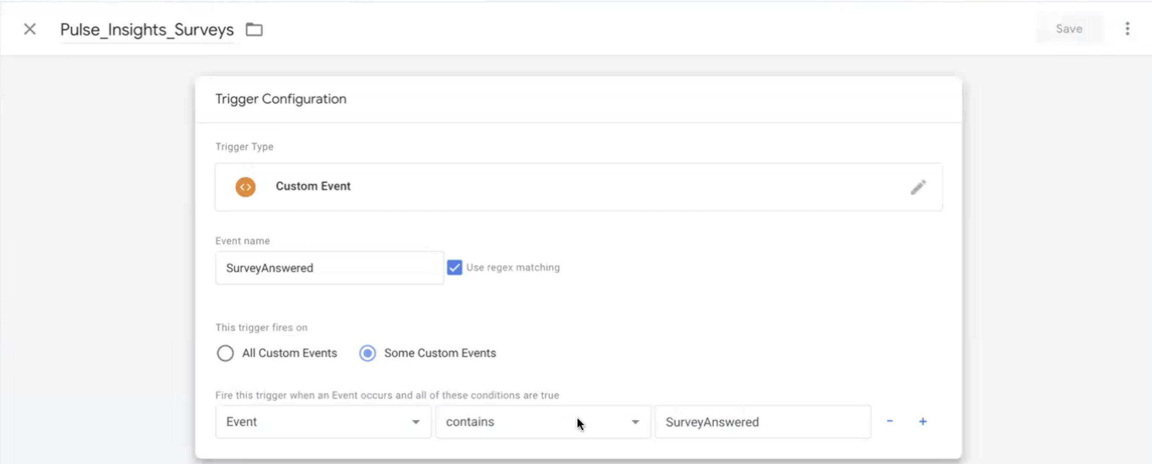Click the Pulse_Insights_Surveys trigger name
Screen dimensions: 1152x464
pos(147,30)
